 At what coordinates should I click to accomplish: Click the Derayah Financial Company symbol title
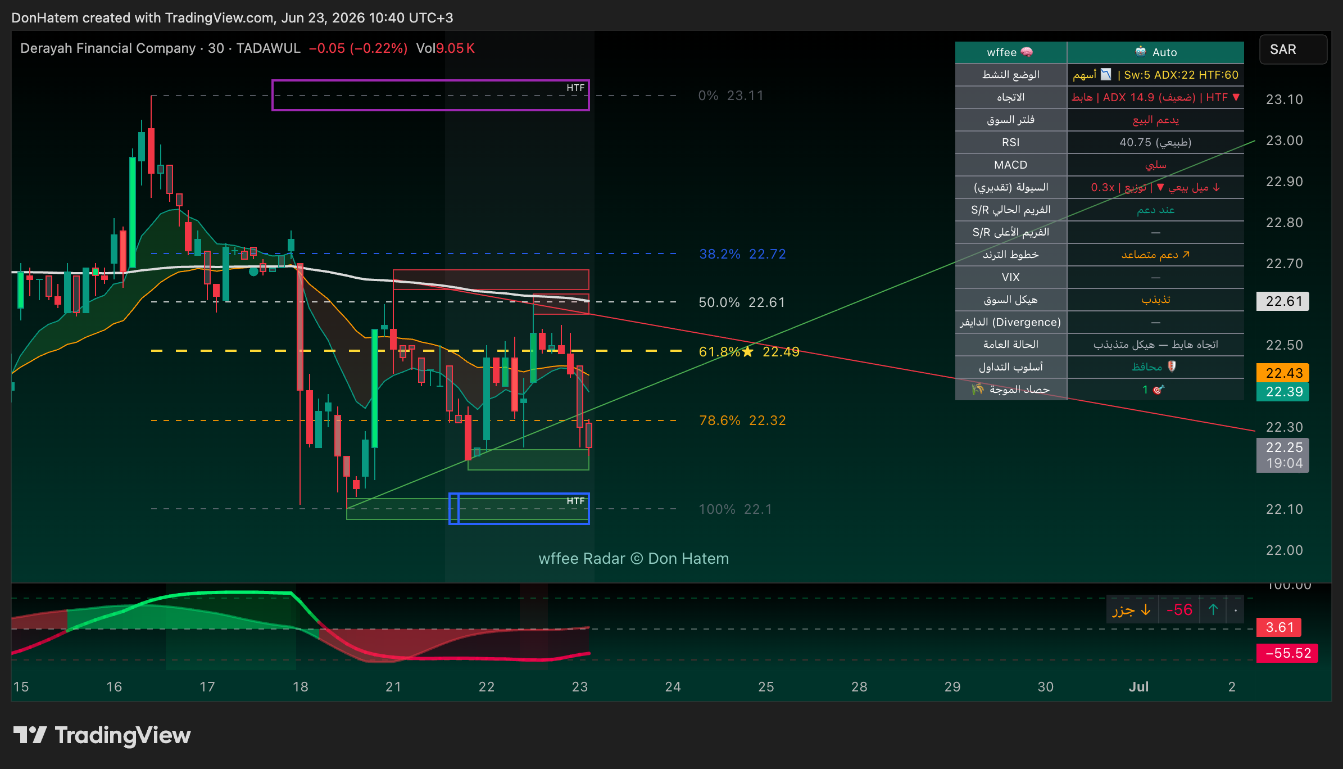108,48
